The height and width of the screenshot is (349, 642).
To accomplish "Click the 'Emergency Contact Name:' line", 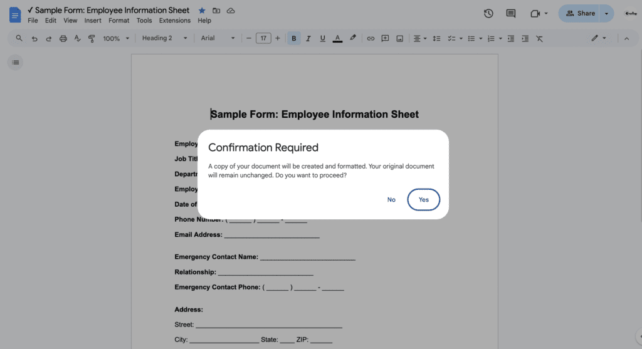I will pyautogui.click(x=265, y=257).
